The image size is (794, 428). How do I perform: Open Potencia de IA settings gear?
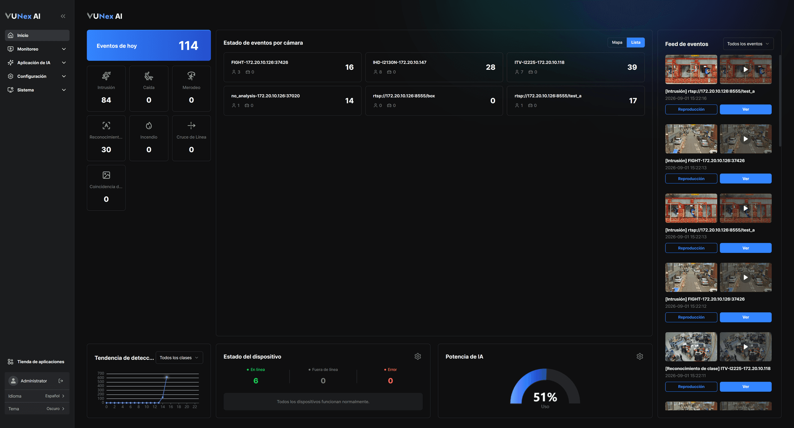click(x=640, y=357)
